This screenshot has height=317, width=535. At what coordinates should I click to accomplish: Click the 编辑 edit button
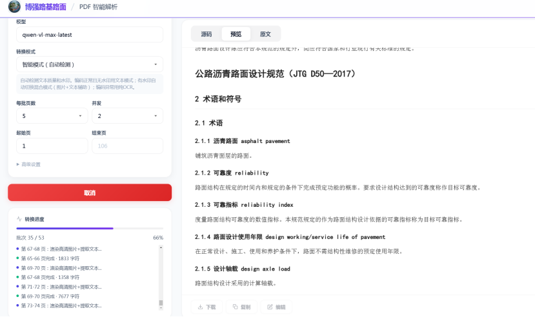pos(276,307)
